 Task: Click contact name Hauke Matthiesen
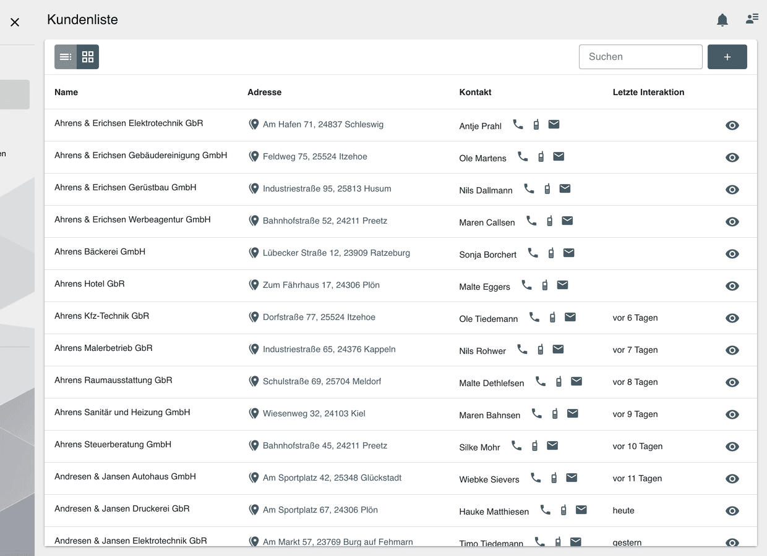click(494, 512)
